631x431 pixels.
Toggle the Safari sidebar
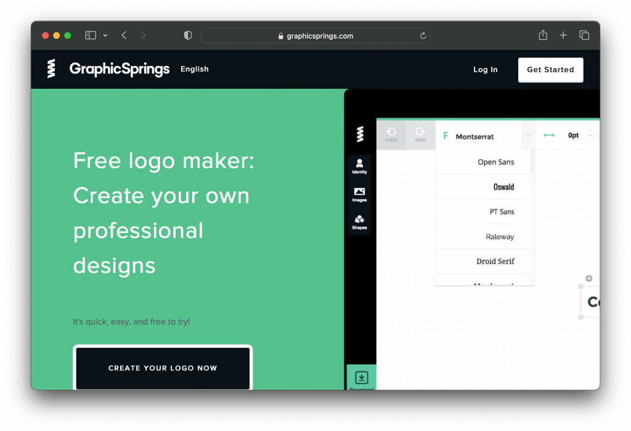tap(91, 36)
